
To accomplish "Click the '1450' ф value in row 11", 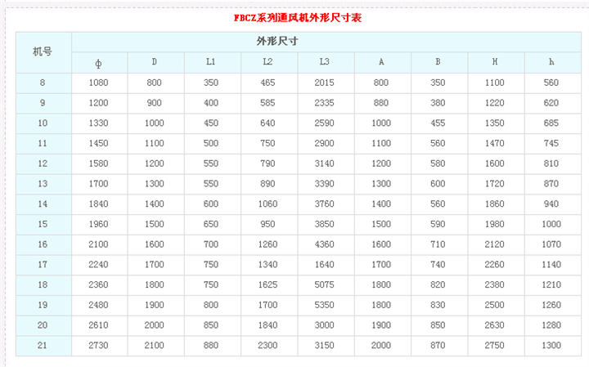I will [x=98, y=143].
